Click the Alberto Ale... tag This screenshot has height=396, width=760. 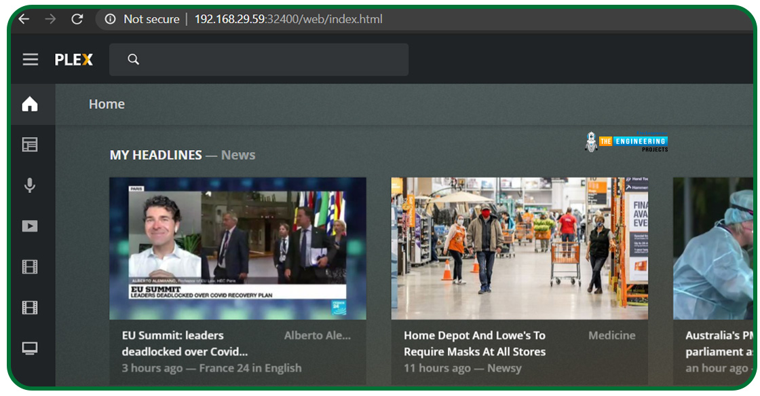pos(318,336)
